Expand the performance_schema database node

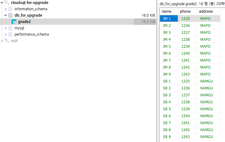pos(6,34)
